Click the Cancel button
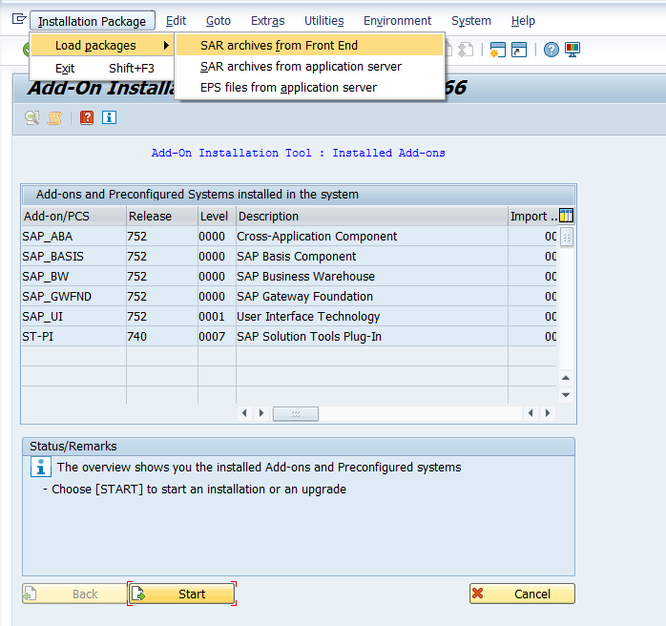The height and width of the screenshot is (626, 666). pos(522,594)
